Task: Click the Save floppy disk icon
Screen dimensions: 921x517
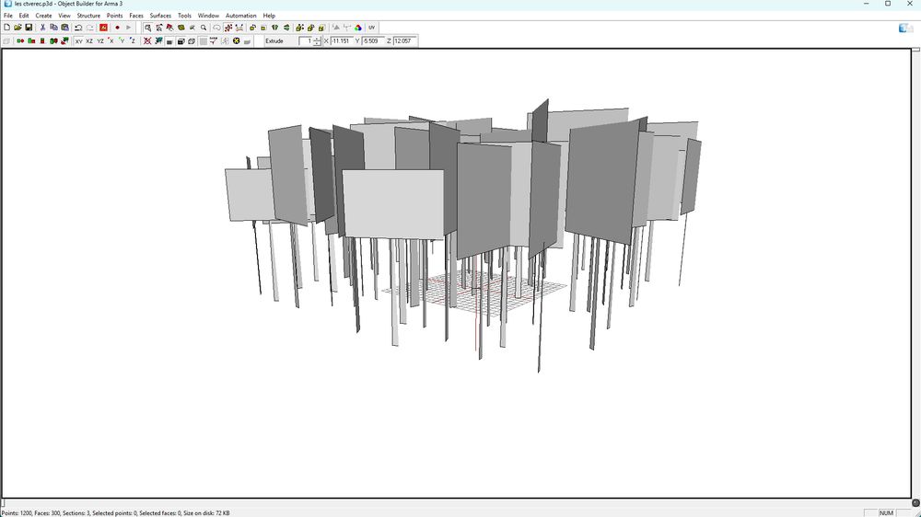Action: click(29, 28)
